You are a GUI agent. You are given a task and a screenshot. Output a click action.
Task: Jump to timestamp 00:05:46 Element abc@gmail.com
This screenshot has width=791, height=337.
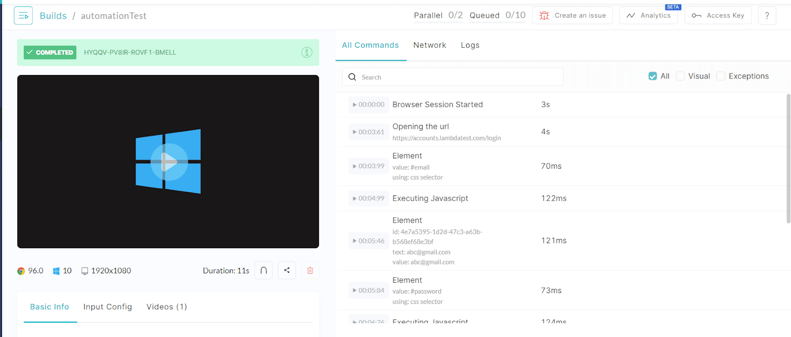pos(368,241)
